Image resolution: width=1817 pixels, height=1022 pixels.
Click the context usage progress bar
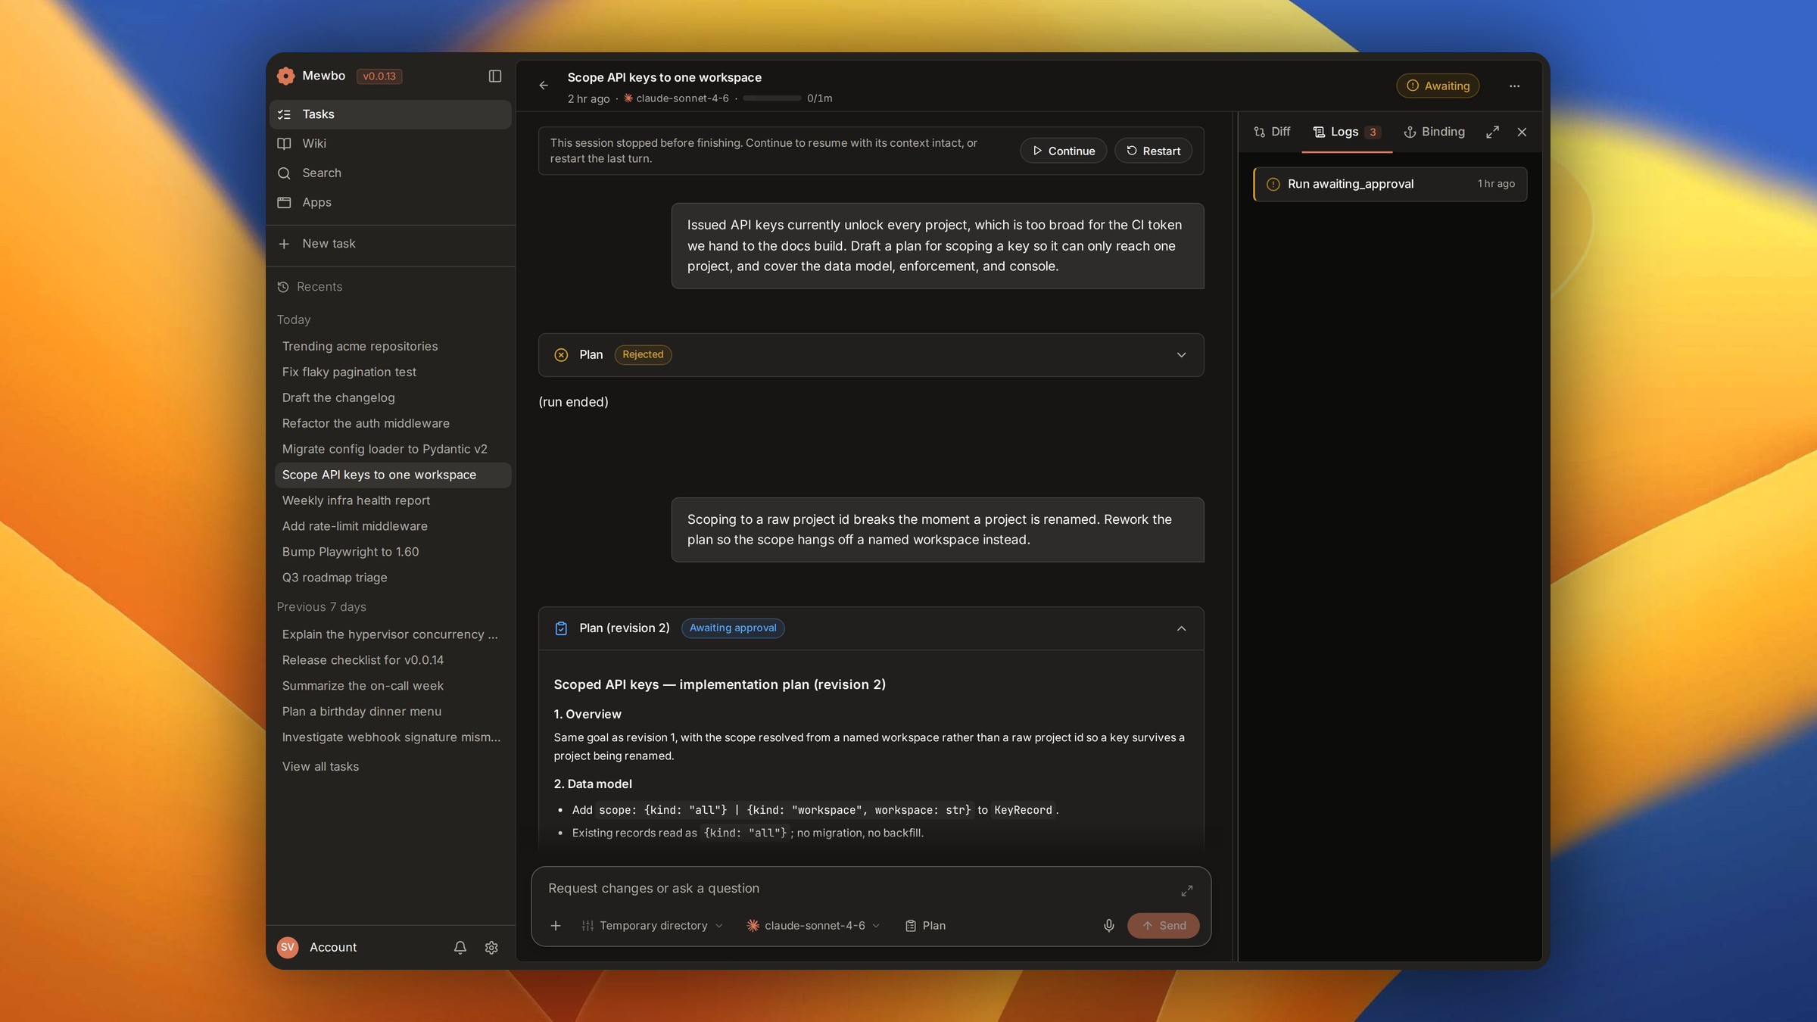[771, 98]
